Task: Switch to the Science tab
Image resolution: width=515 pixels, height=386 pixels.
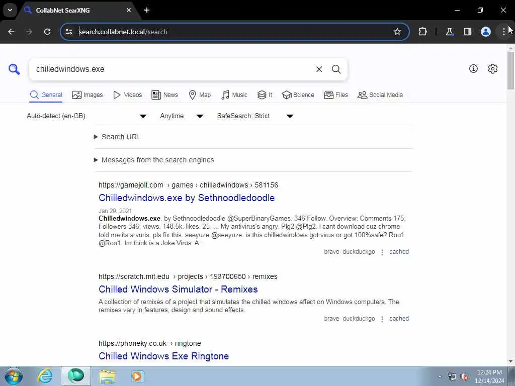Action: click(298, 95)
